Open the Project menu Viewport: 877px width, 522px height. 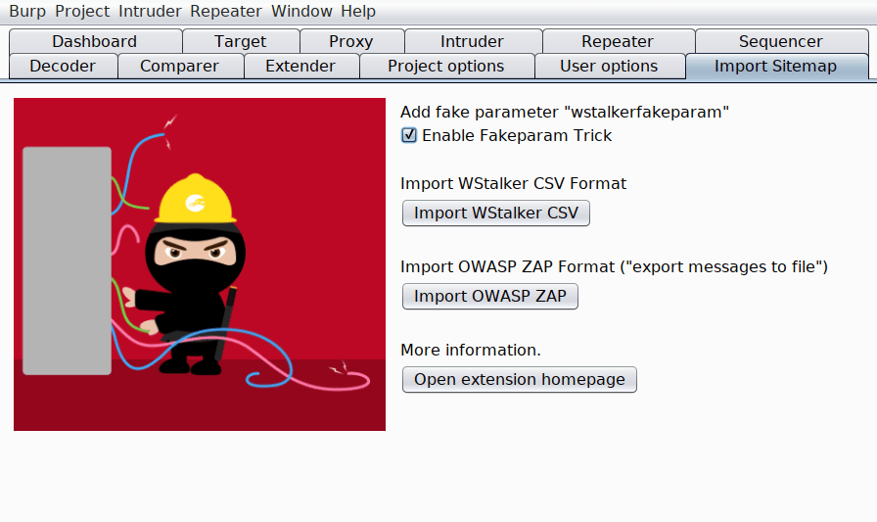83,12
